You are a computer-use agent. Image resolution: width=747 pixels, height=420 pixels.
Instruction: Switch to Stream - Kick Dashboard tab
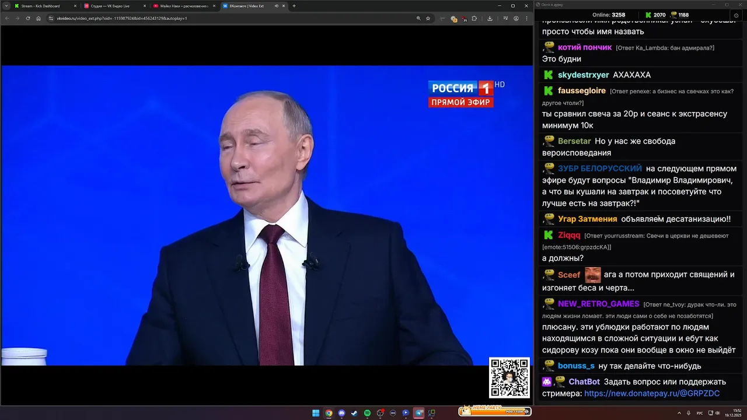(44, 6)
